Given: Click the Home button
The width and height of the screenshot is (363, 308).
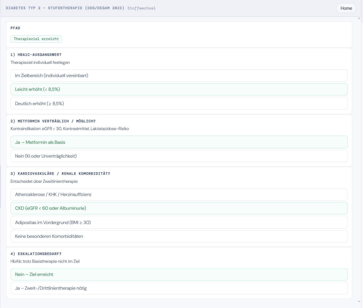Looking at the screenshot, I should [x=346, y=8].
